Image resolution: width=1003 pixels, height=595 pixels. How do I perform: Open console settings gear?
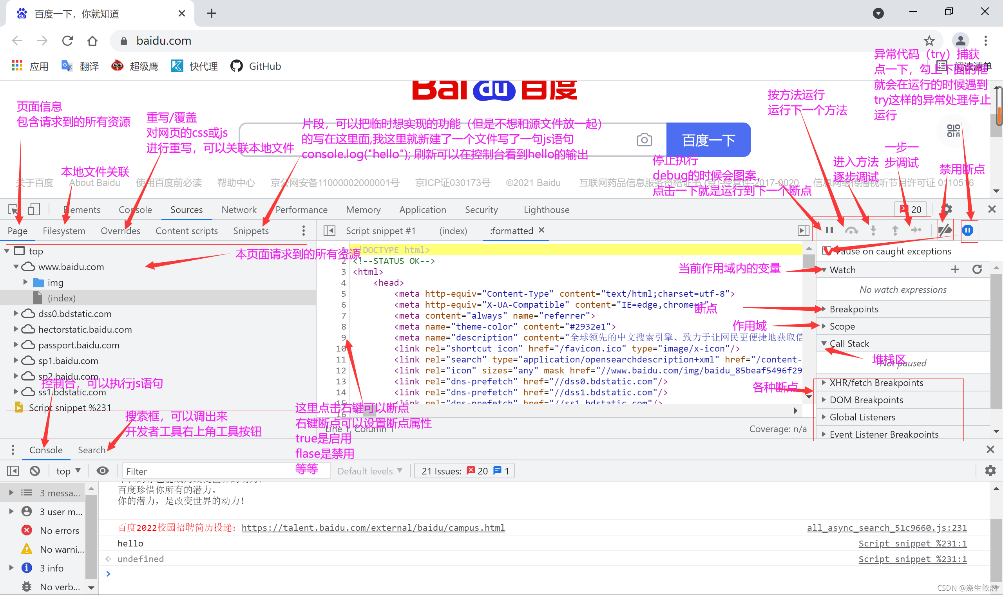click(990, 471)
